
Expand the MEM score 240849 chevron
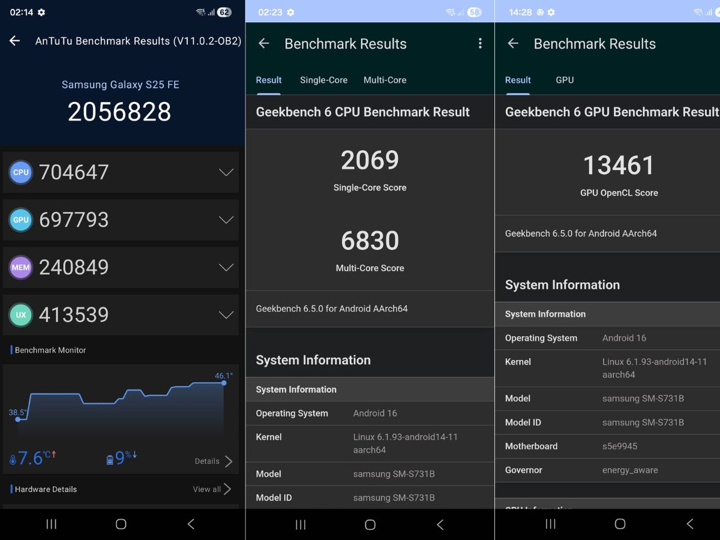(226, 268)
